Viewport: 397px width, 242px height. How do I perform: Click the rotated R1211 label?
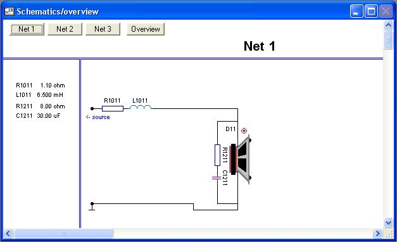click(x=225, y=155)
